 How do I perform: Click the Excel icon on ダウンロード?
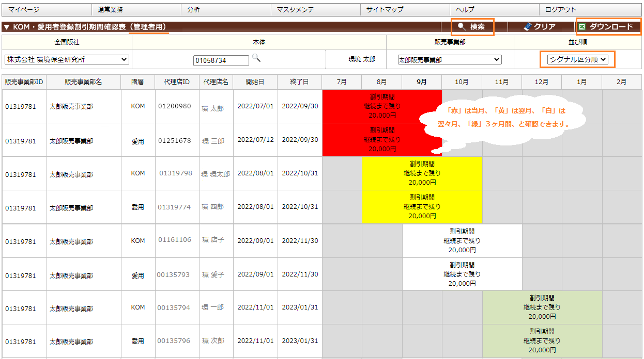click(x=582, y=27)
